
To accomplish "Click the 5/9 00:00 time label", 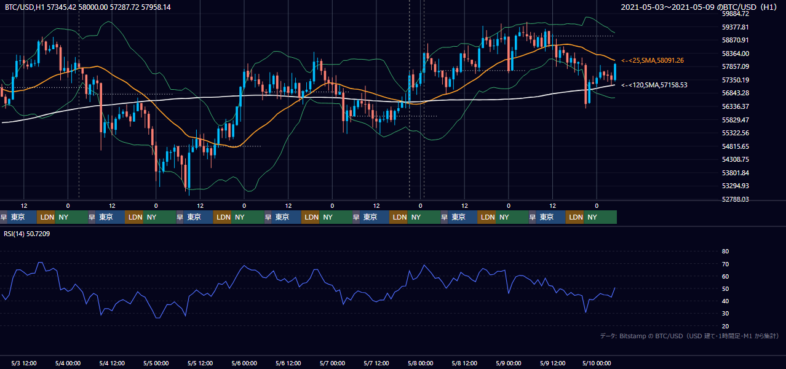I will [509, 363].
